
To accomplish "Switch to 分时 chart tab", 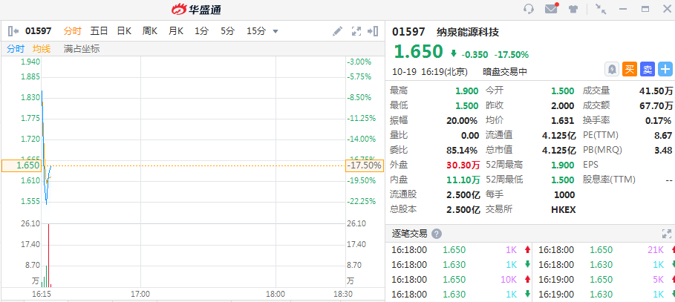I will (72, 31).
